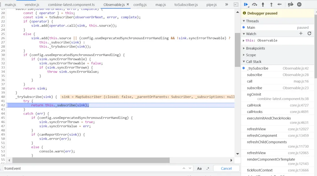
Task: Show more file tabs overflow
Action: click(227, 5)
